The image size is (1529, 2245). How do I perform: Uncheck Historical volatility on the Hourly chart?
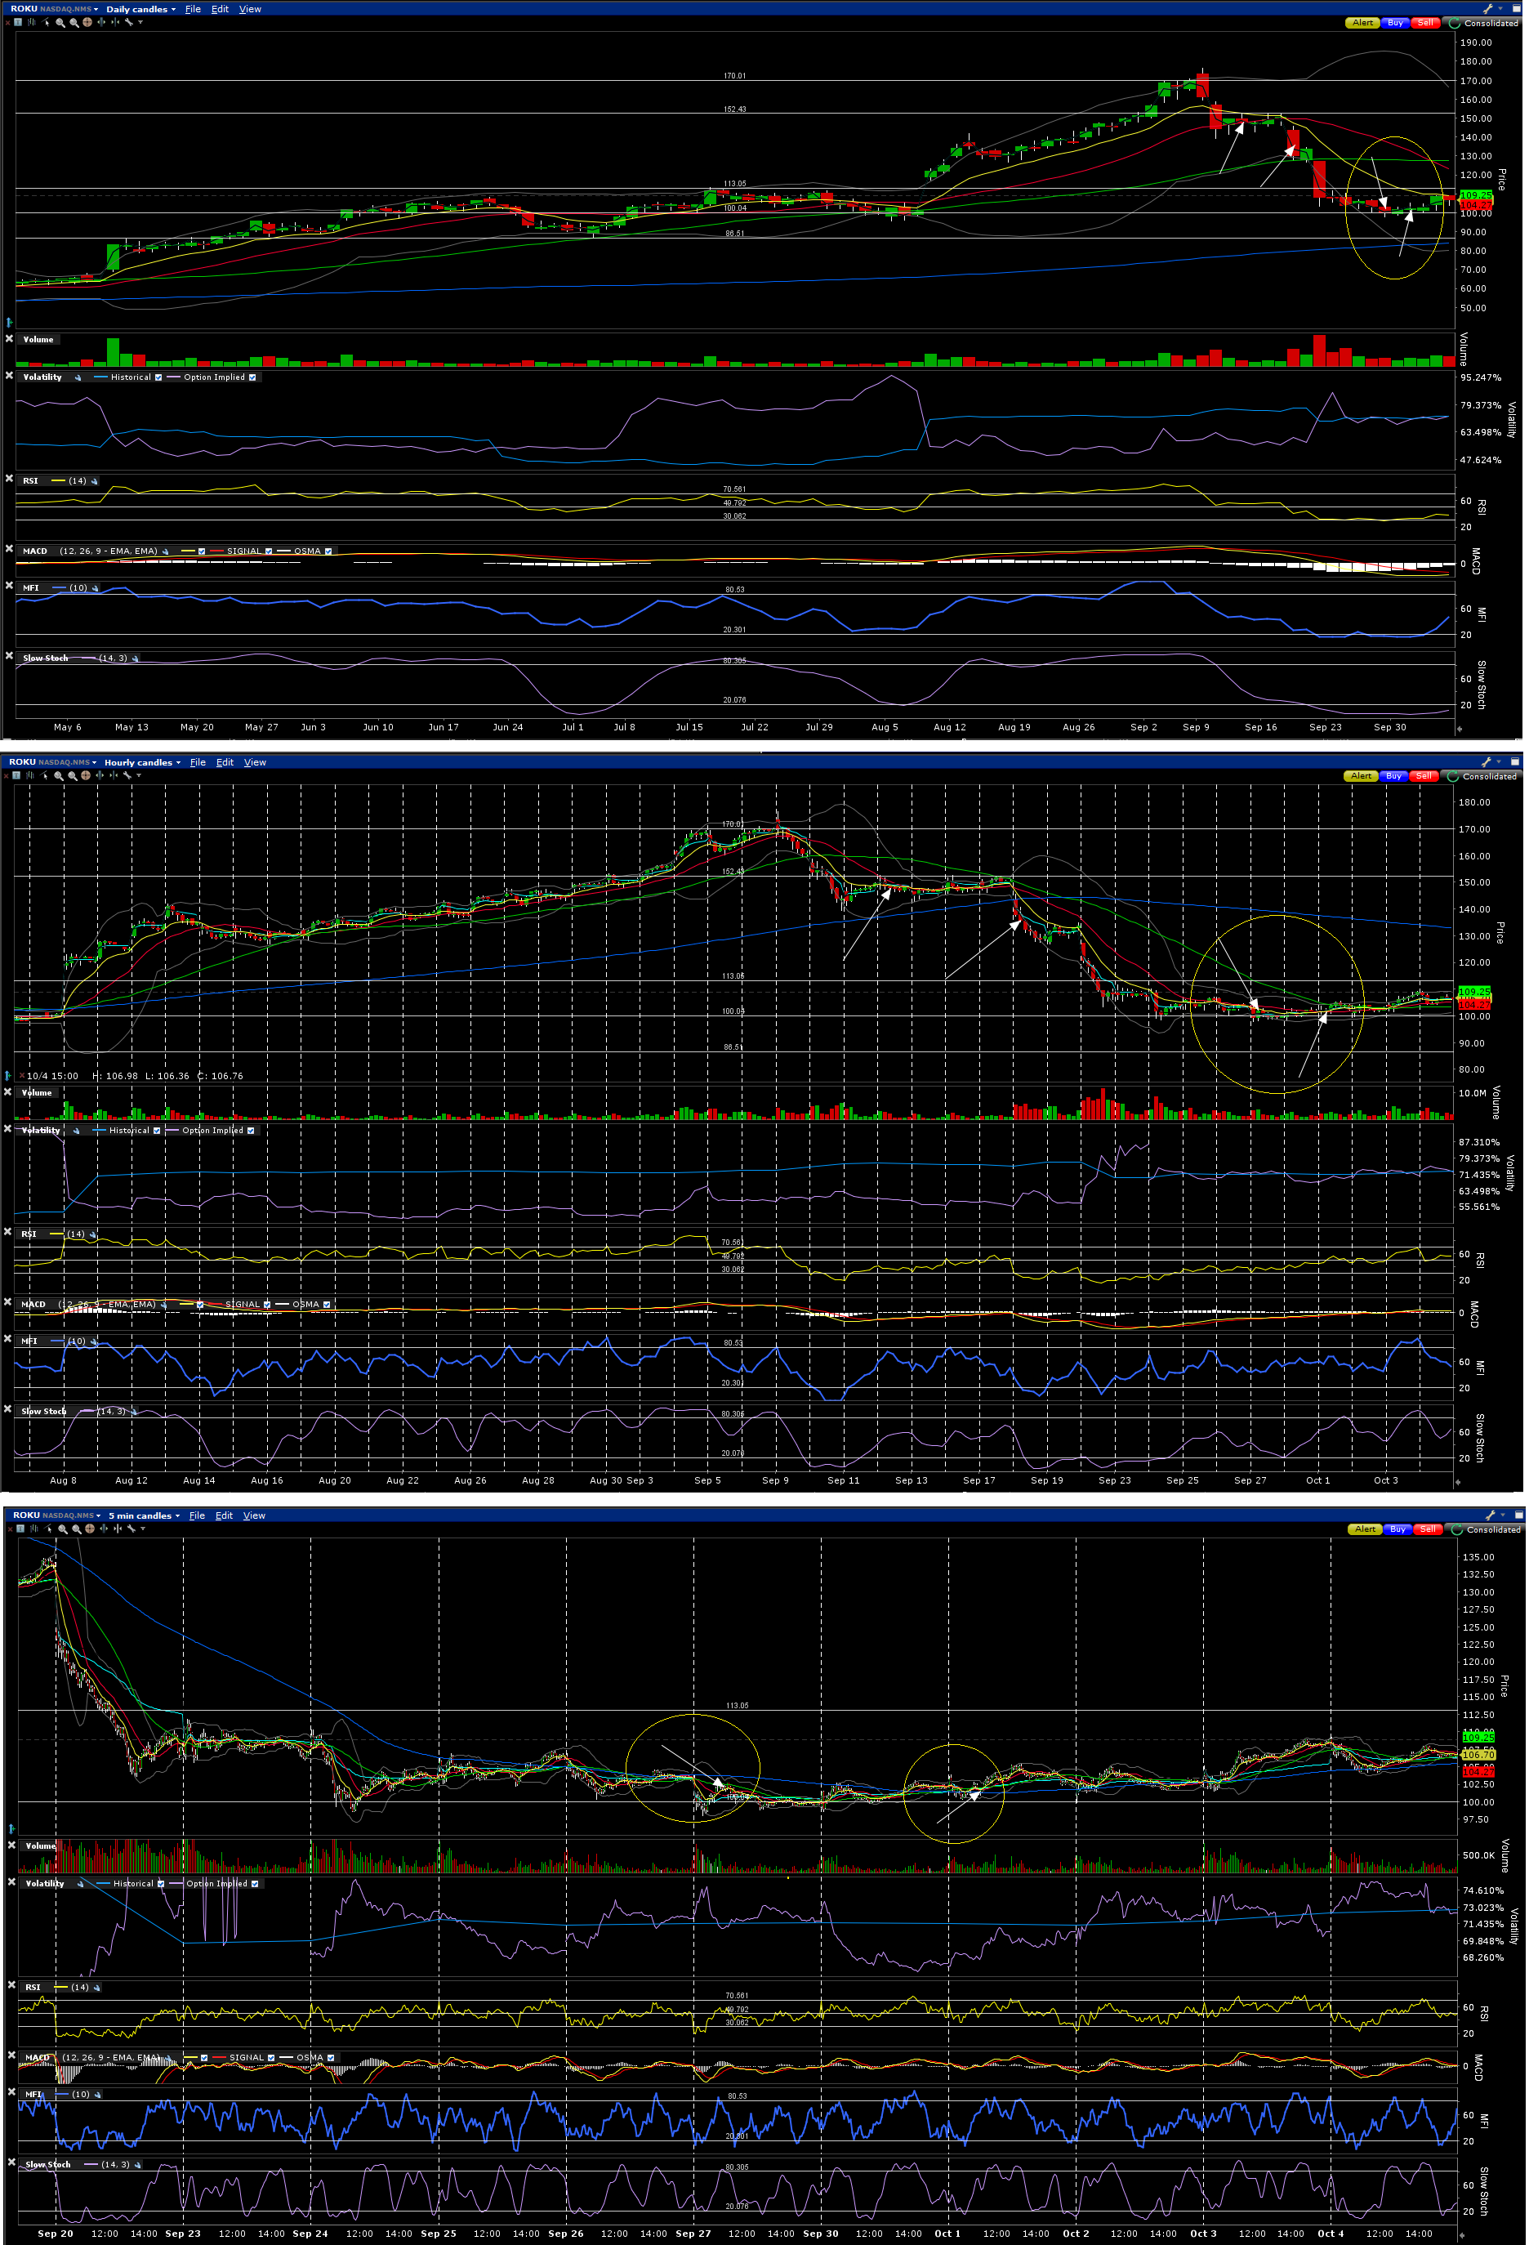[157, 1131]
